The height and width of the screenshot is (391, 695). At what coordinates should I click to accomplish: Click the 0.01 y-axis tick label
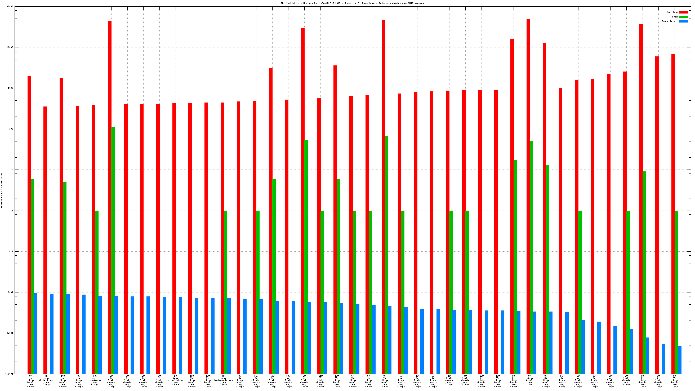(10, 292)
